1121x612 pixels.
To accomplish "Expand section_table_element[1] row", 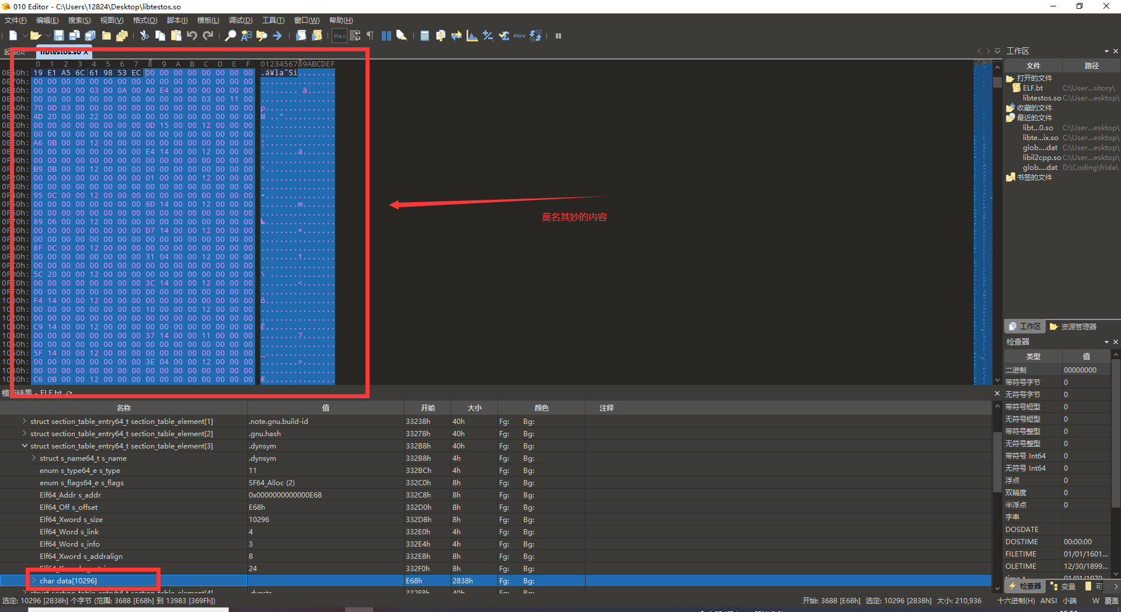I will [x=25, y=421].
